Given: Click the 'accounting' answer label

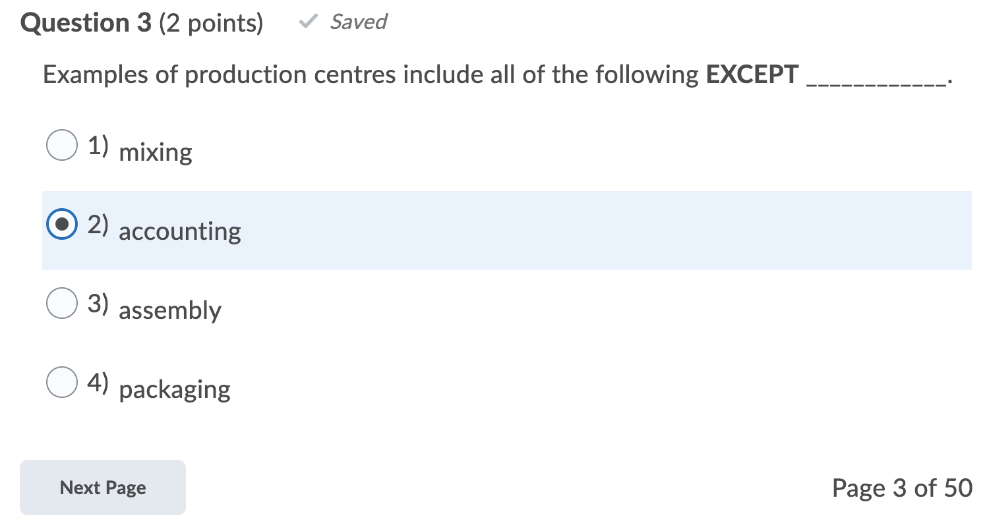Looking at the screenshot, I should [179, 232].
